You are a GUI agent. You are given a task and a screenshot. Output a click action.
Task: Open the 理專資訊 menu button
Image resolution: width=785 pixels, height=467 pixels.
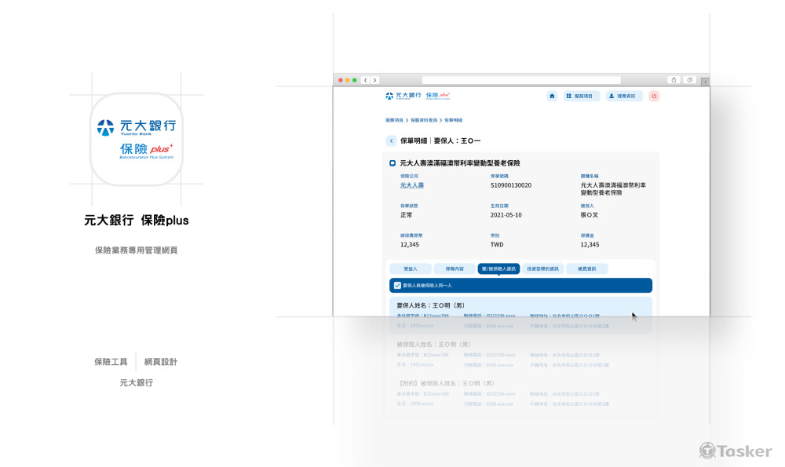point(625,96)
